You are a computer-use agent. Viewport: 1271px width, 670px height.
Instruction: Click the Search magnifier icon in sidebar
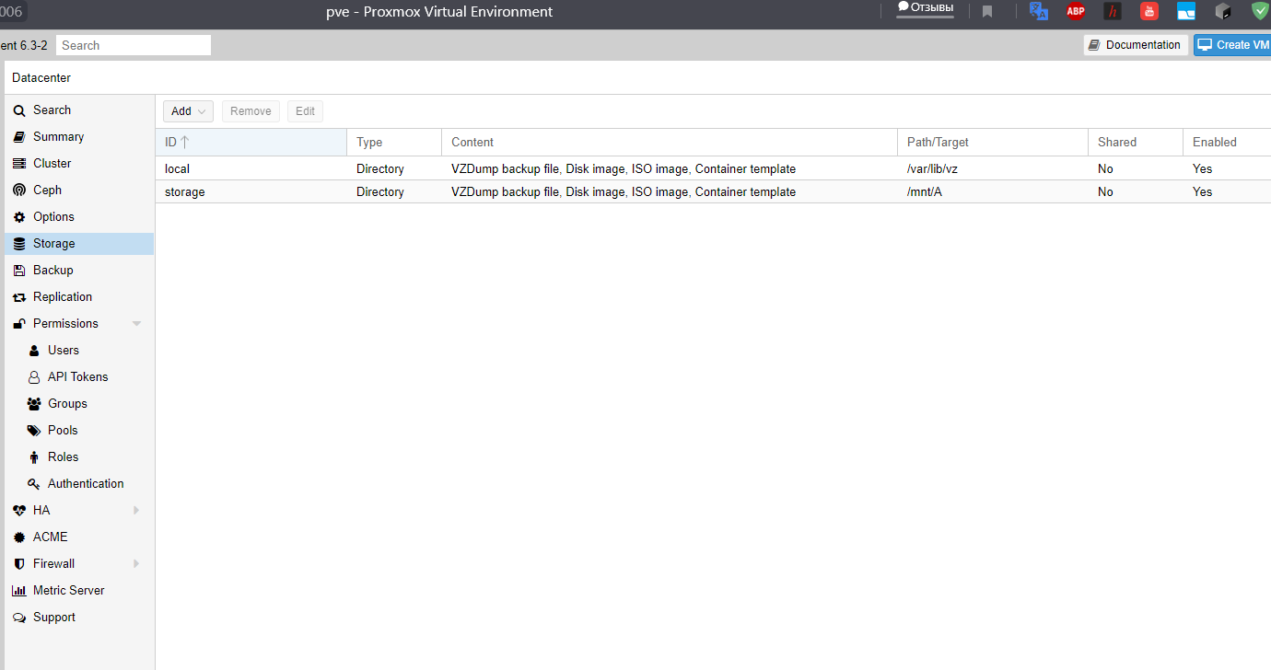tap(19, 110)
